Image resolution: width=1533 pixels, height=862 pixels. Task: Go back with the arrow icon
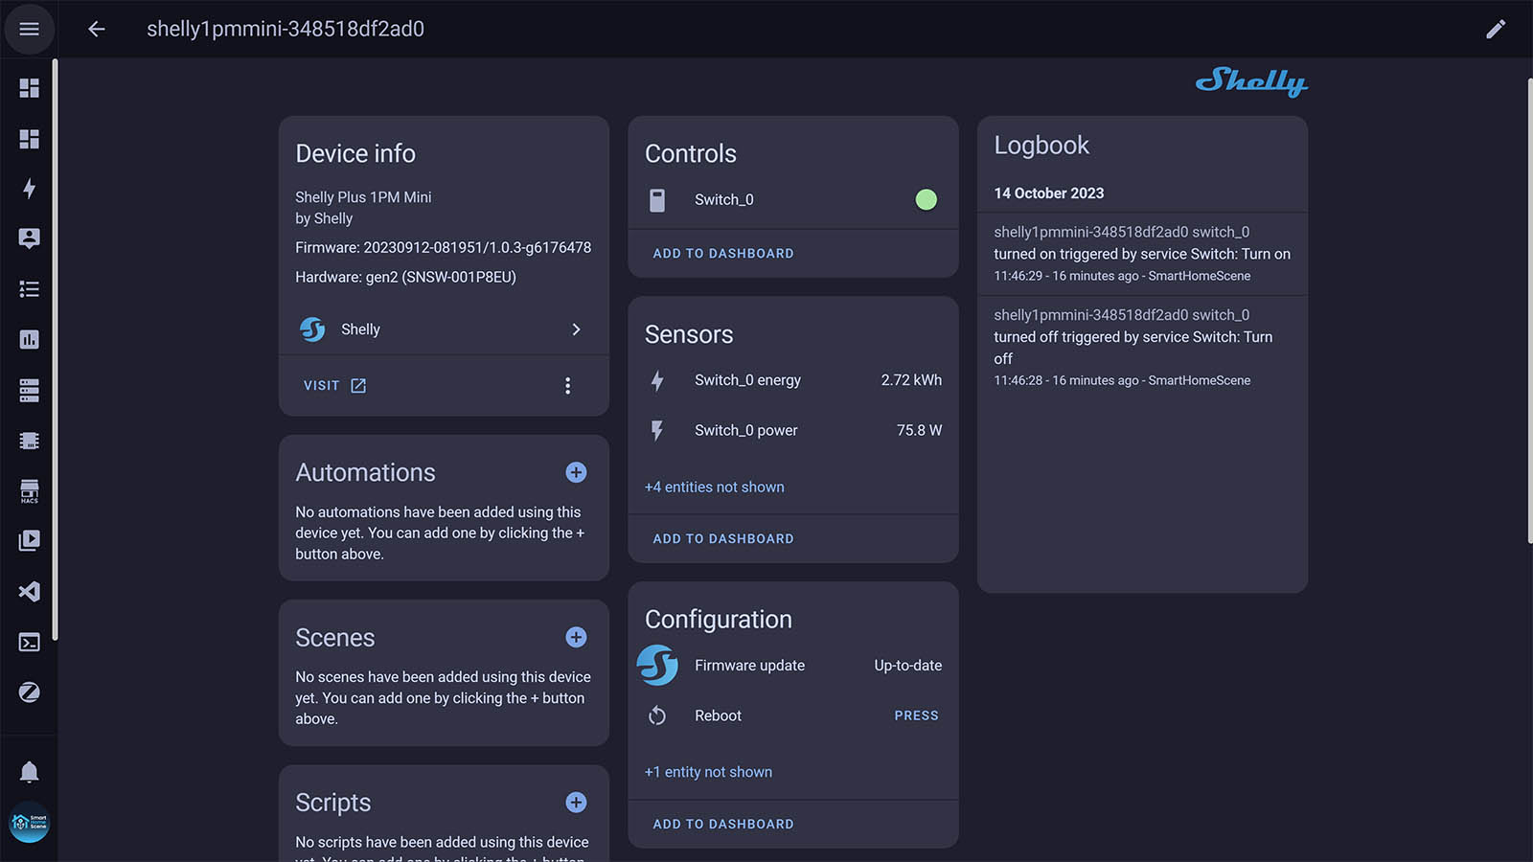coord(97,29)
